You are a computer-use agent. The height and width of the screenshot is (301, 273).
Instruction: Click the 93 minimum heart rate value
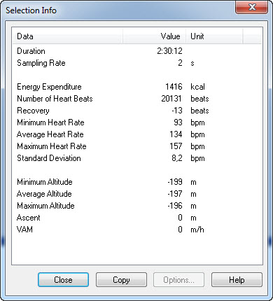(178, 122)
